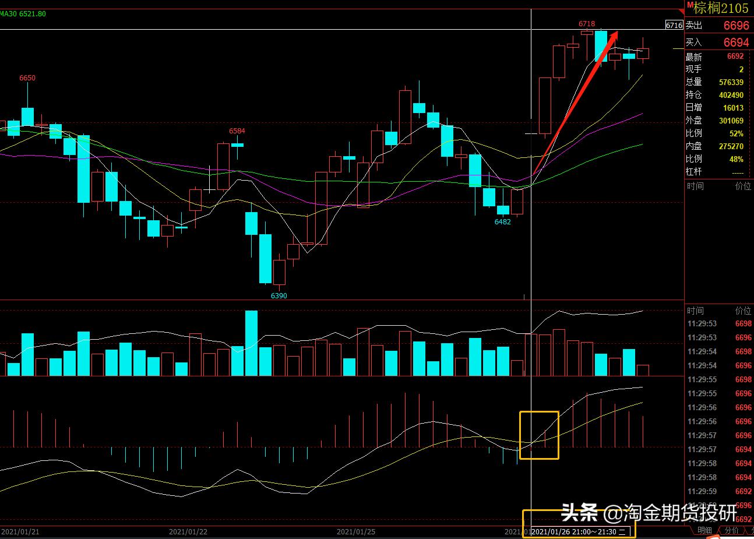Select the 11:29:57 tick at 6694
754x539 pixels.
719,449
